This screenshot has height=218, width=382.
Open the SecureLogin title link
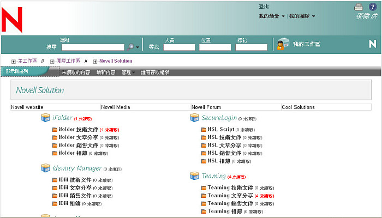[x=219, y=118]
